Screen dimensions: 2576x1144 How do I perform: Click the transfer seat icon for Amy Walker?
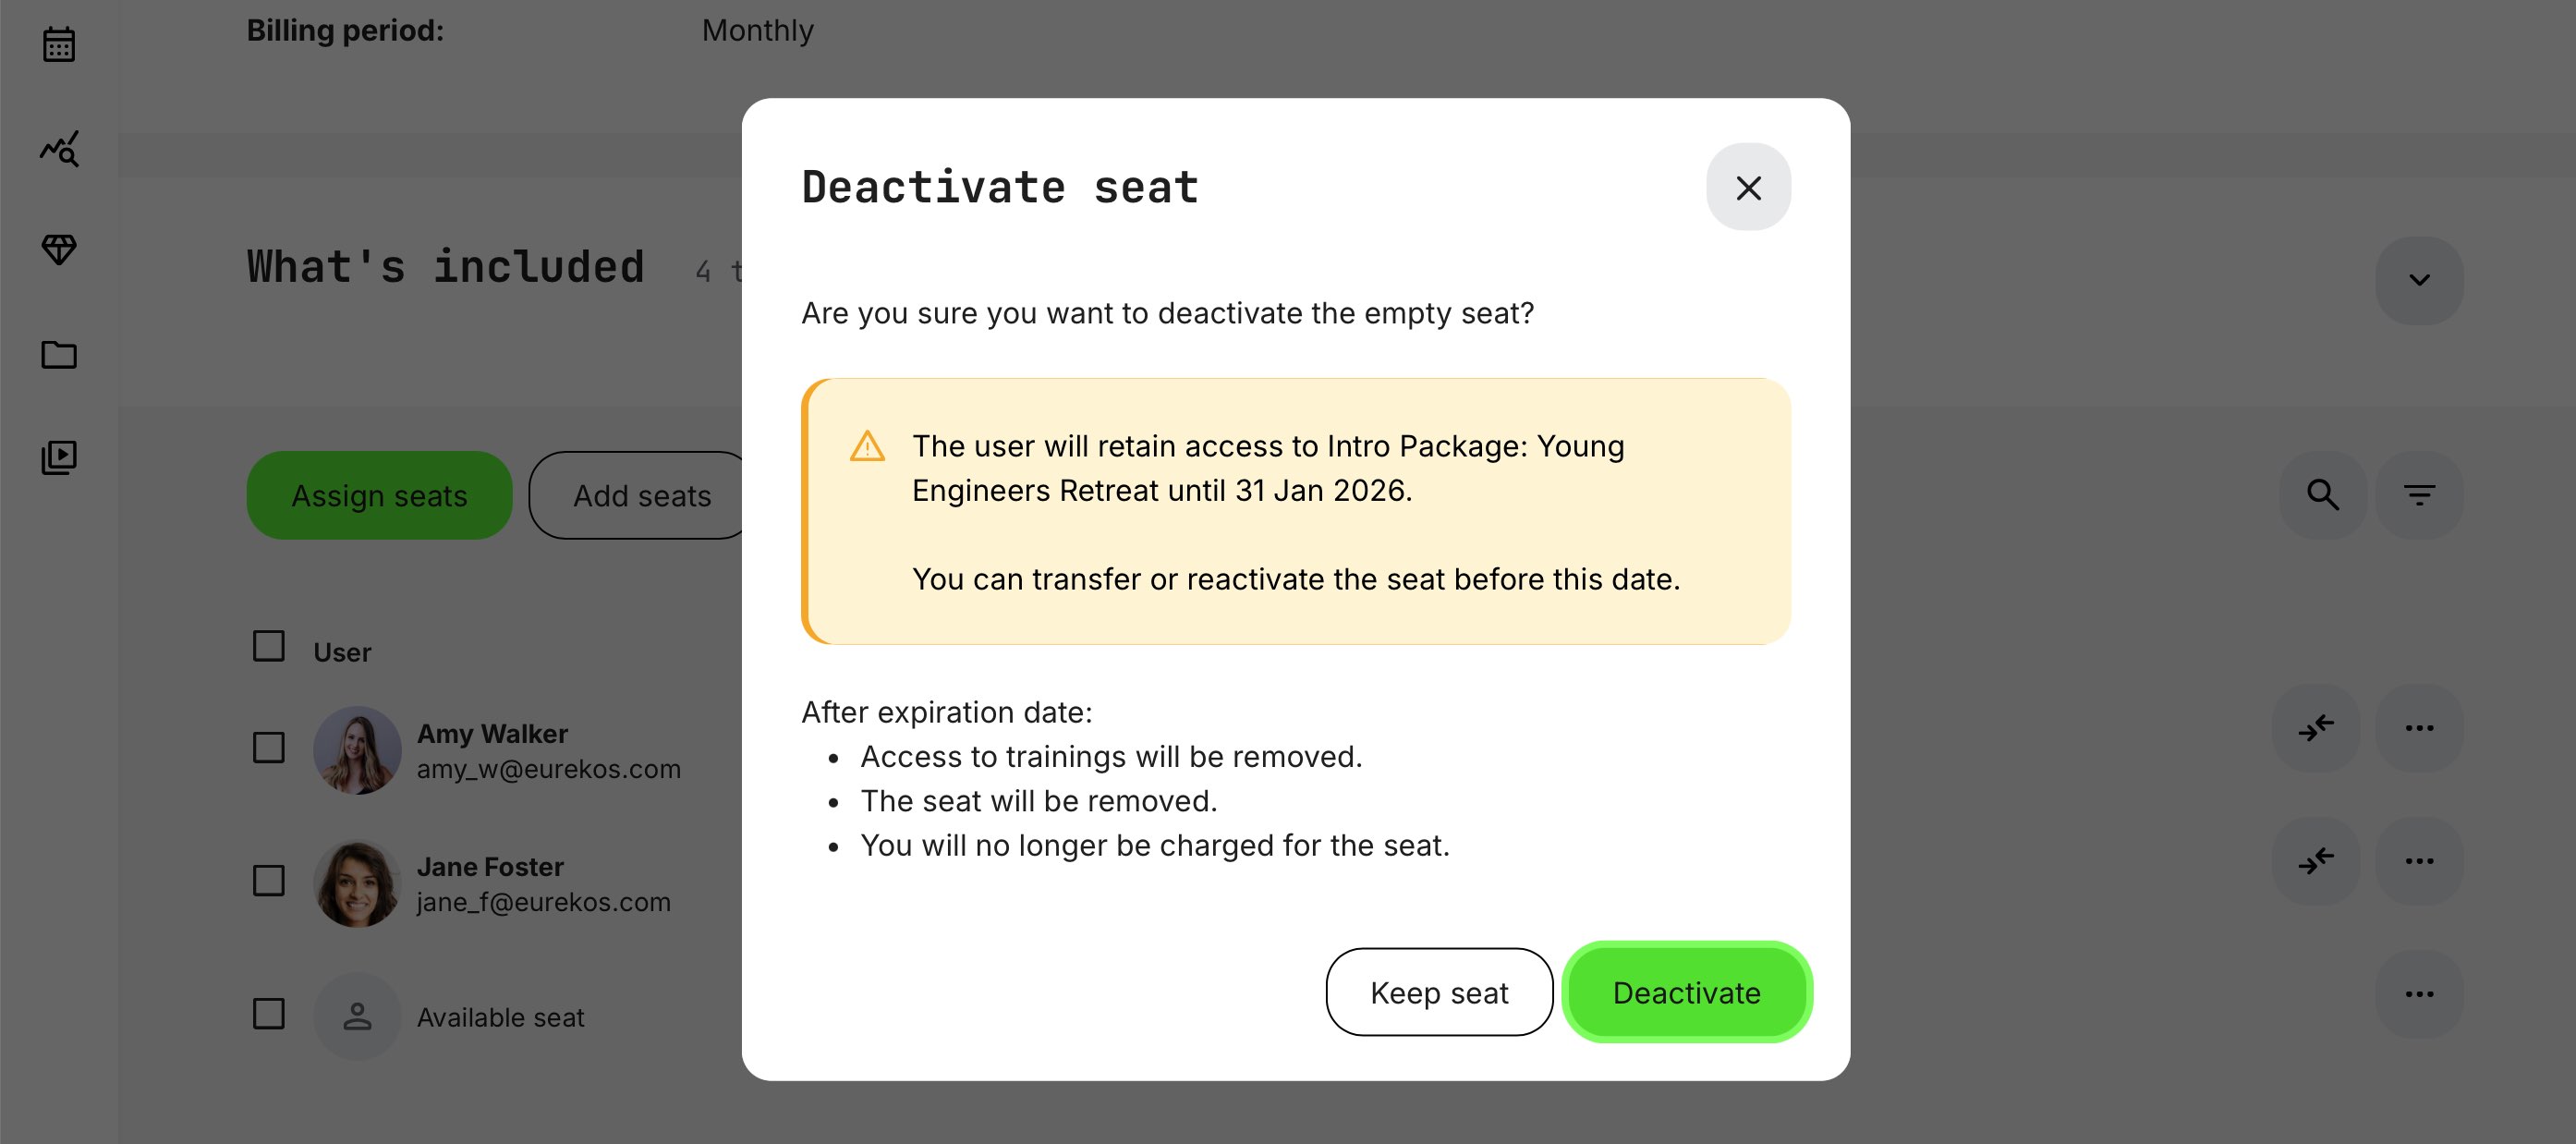(x=2315, y=728)
